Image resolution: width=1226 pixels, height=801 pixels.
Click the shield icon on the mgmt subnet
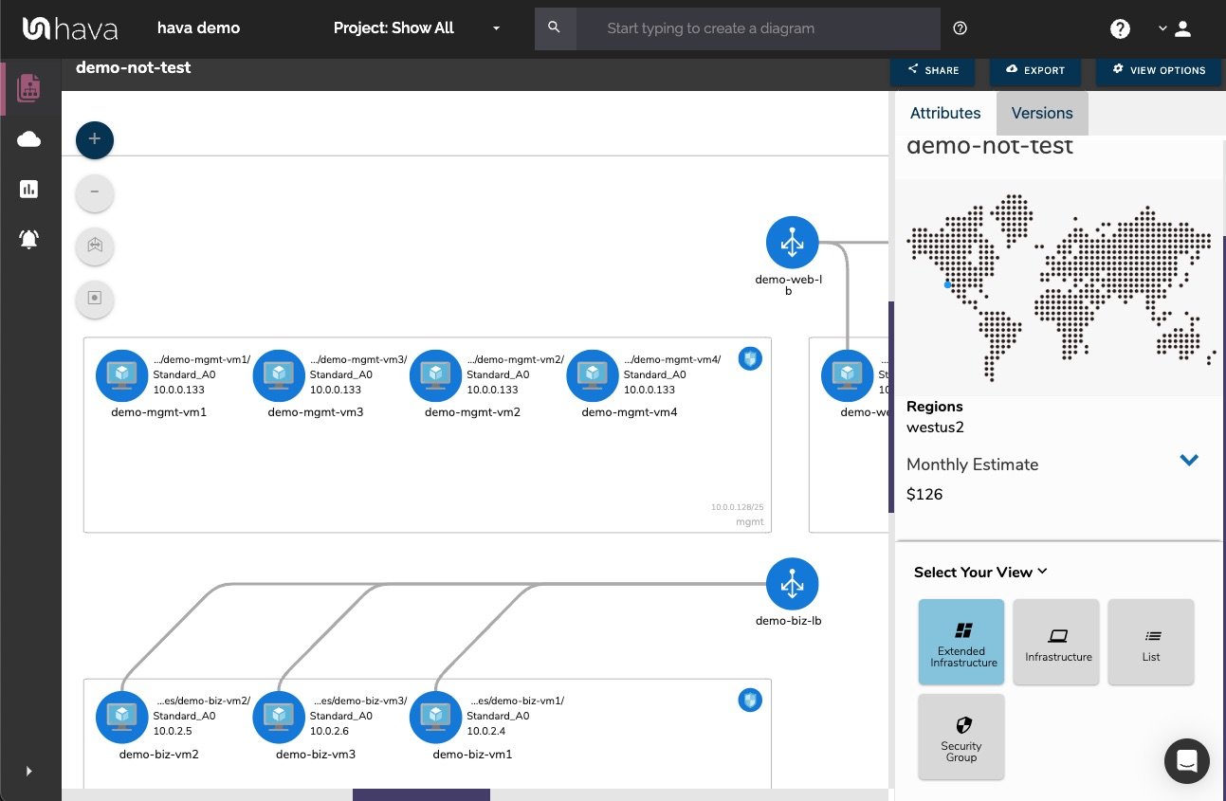(x=750, y=359)
